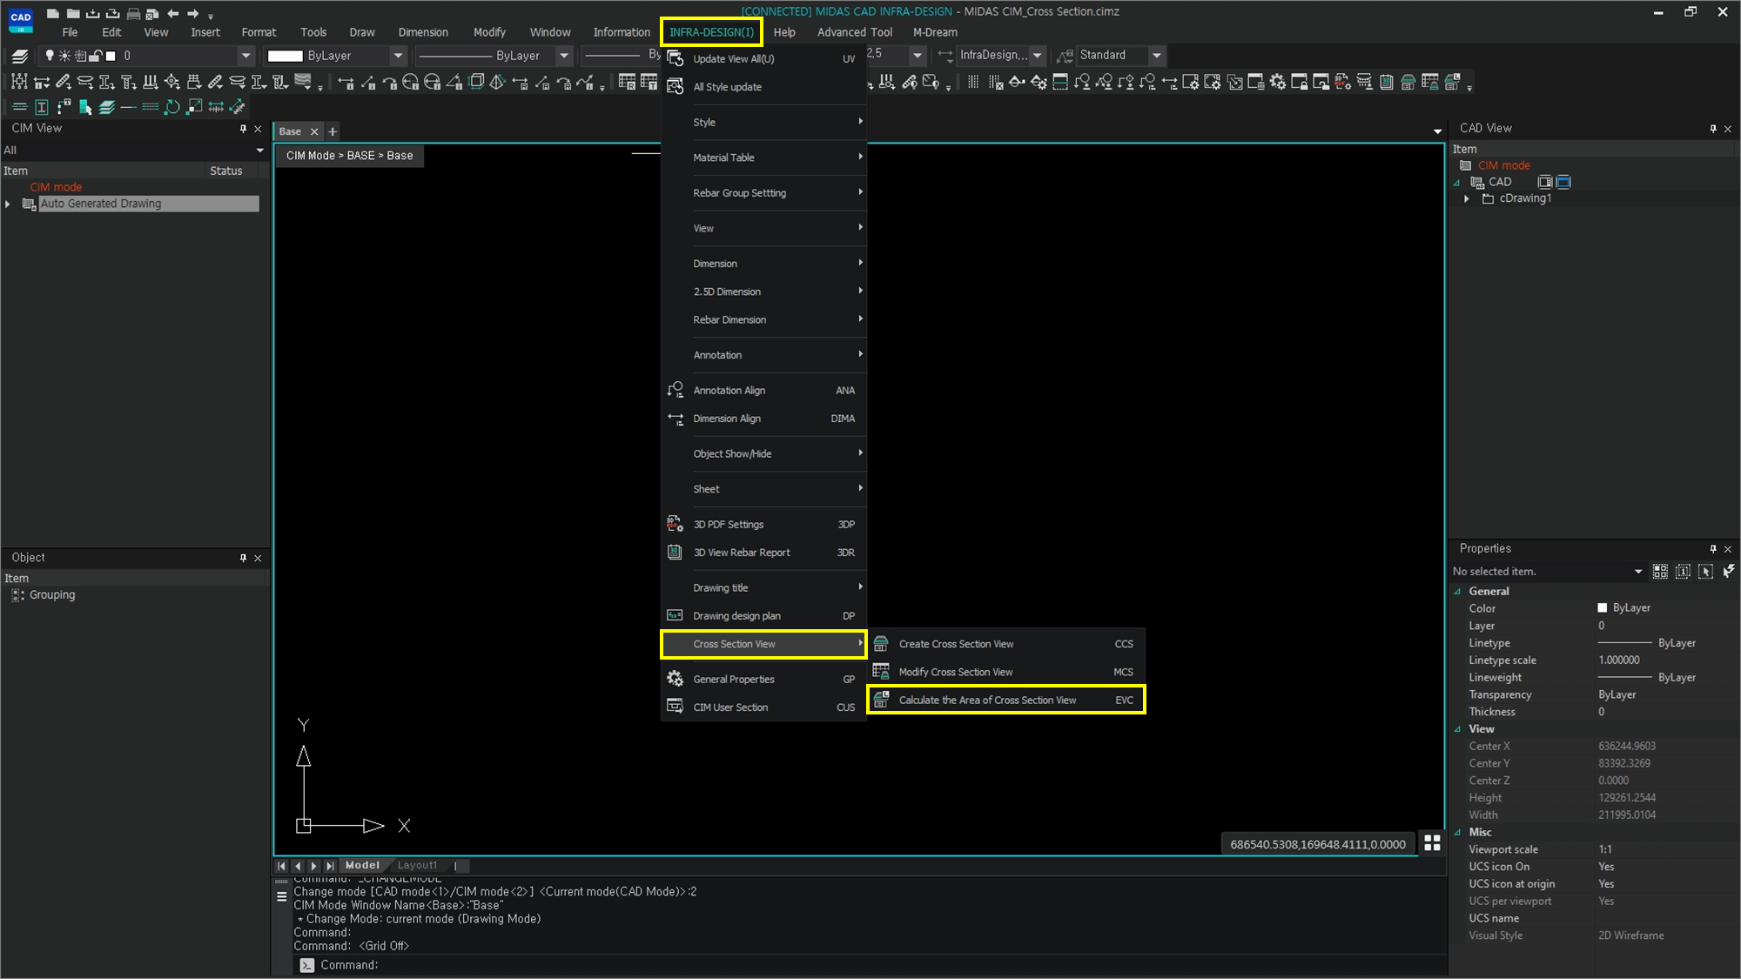
Task: Click the Redo right-arrow icon
Action: click(192, 13)
